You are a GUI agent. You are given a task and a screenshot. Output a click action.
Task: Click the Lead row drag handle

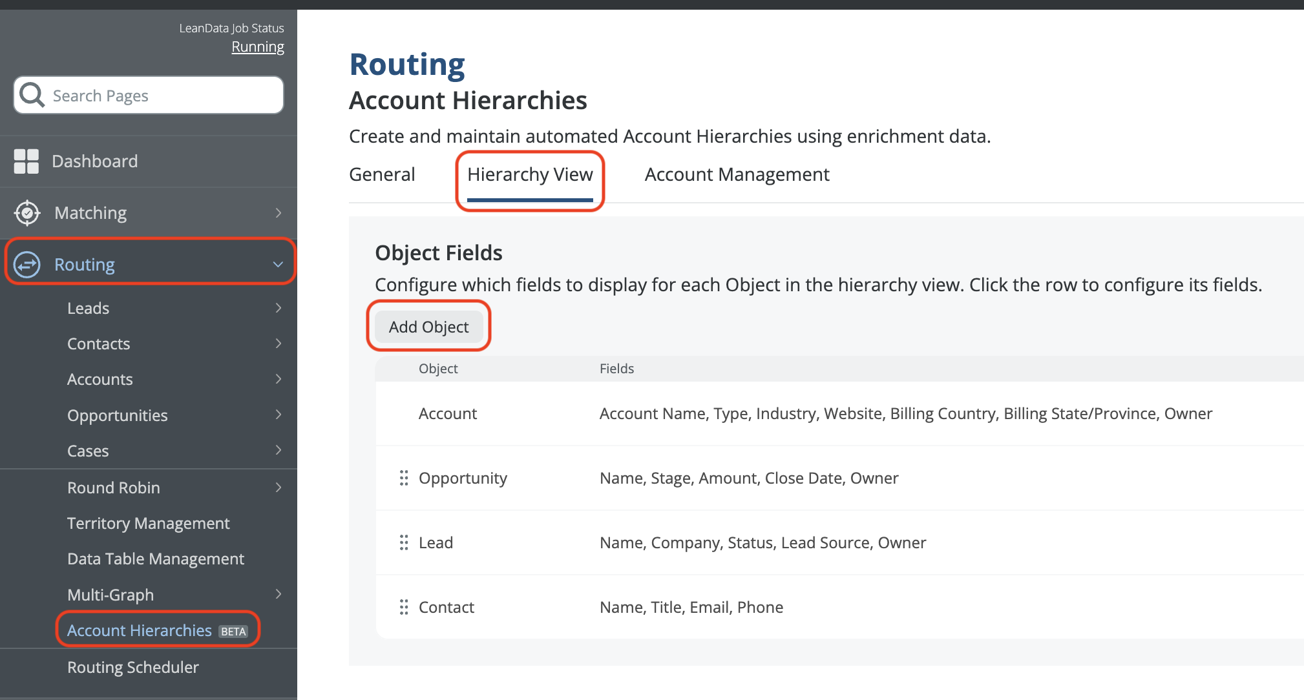[404, 542]
